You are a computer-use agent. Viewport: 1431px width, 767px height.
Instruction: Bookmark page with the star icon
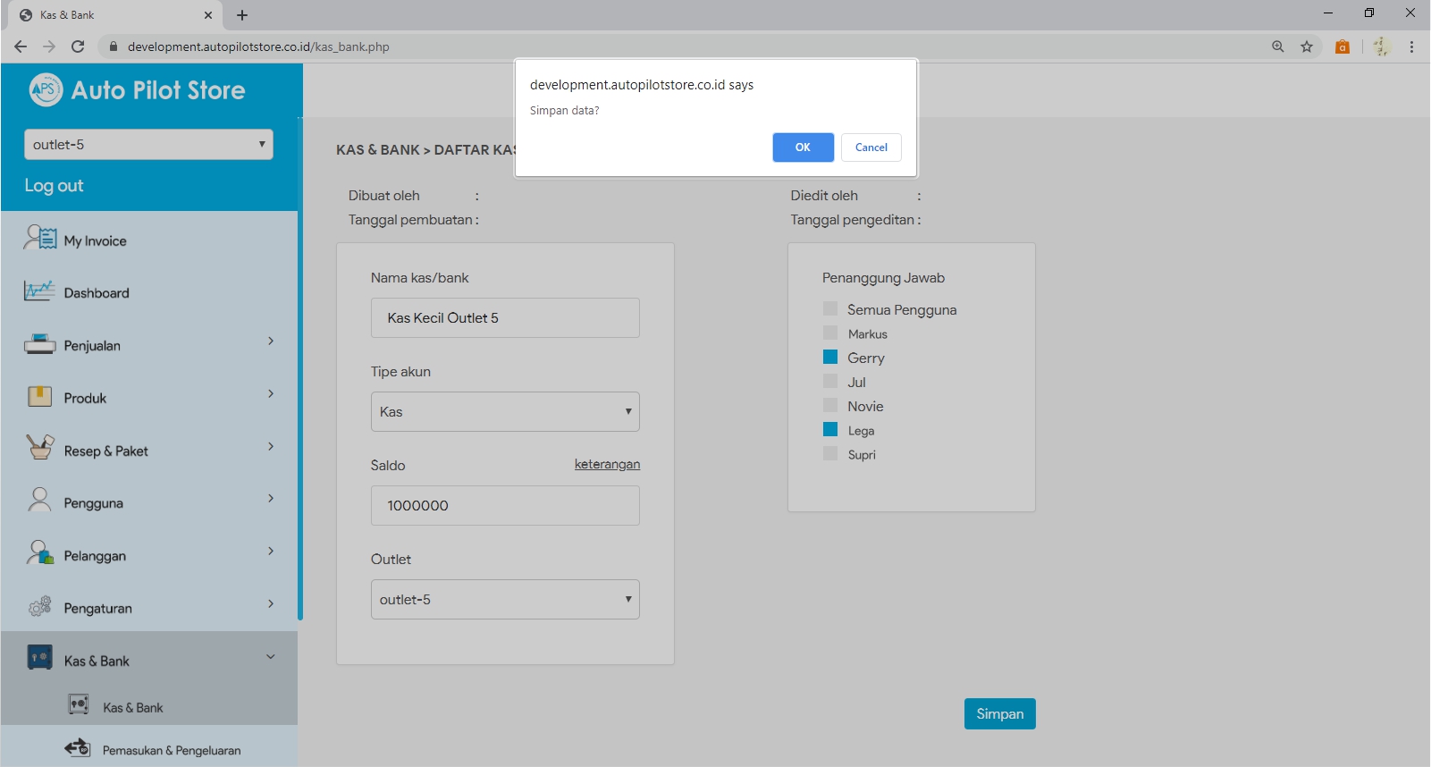pyautogui.click(x=1307, y=46)
